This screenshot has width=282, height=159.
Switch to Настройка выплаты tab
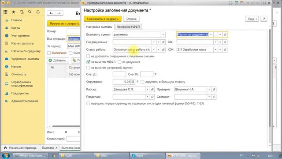(x=99, y=27)
